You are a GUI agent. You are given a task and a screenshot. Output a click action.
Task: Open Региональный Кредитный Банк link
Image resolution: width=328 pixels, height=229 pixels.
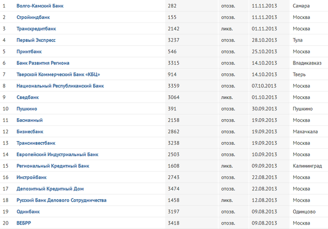(53, 166)
